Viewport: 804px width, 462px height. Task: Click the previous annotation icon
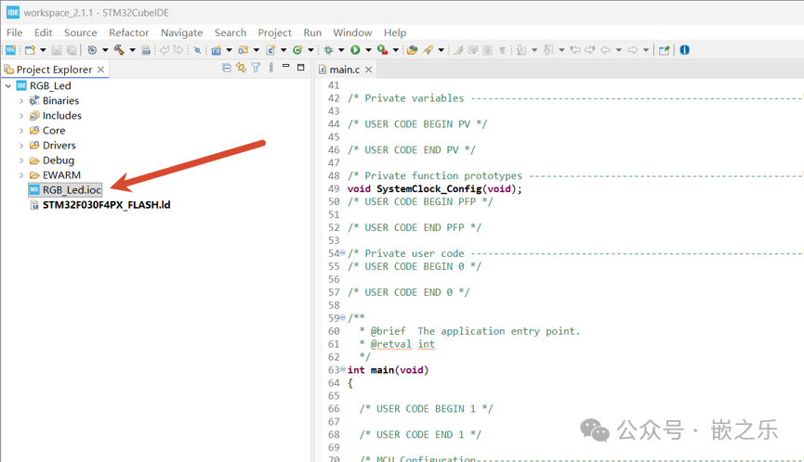click(548, 49)
